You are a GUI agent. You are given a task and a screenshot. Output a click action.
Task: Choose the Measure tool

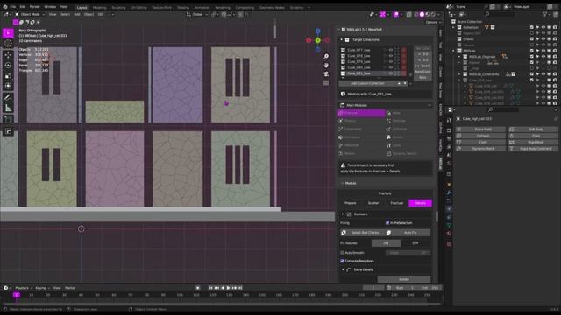click(8, 108)
